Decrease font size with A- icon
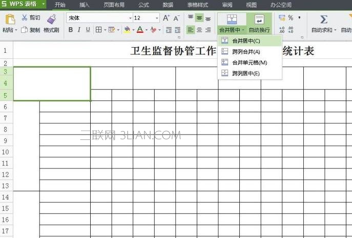 tap(176, 18)
